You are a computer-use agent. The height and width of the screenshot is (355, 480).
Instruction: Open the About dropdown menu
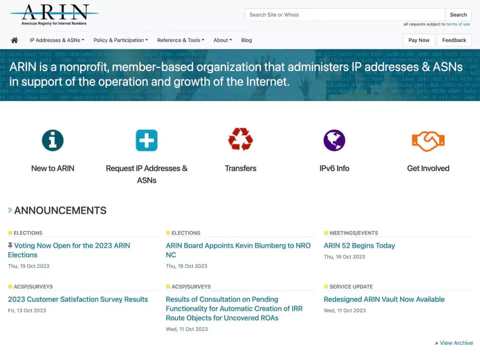pyautogui.click(x=222, y=40)
